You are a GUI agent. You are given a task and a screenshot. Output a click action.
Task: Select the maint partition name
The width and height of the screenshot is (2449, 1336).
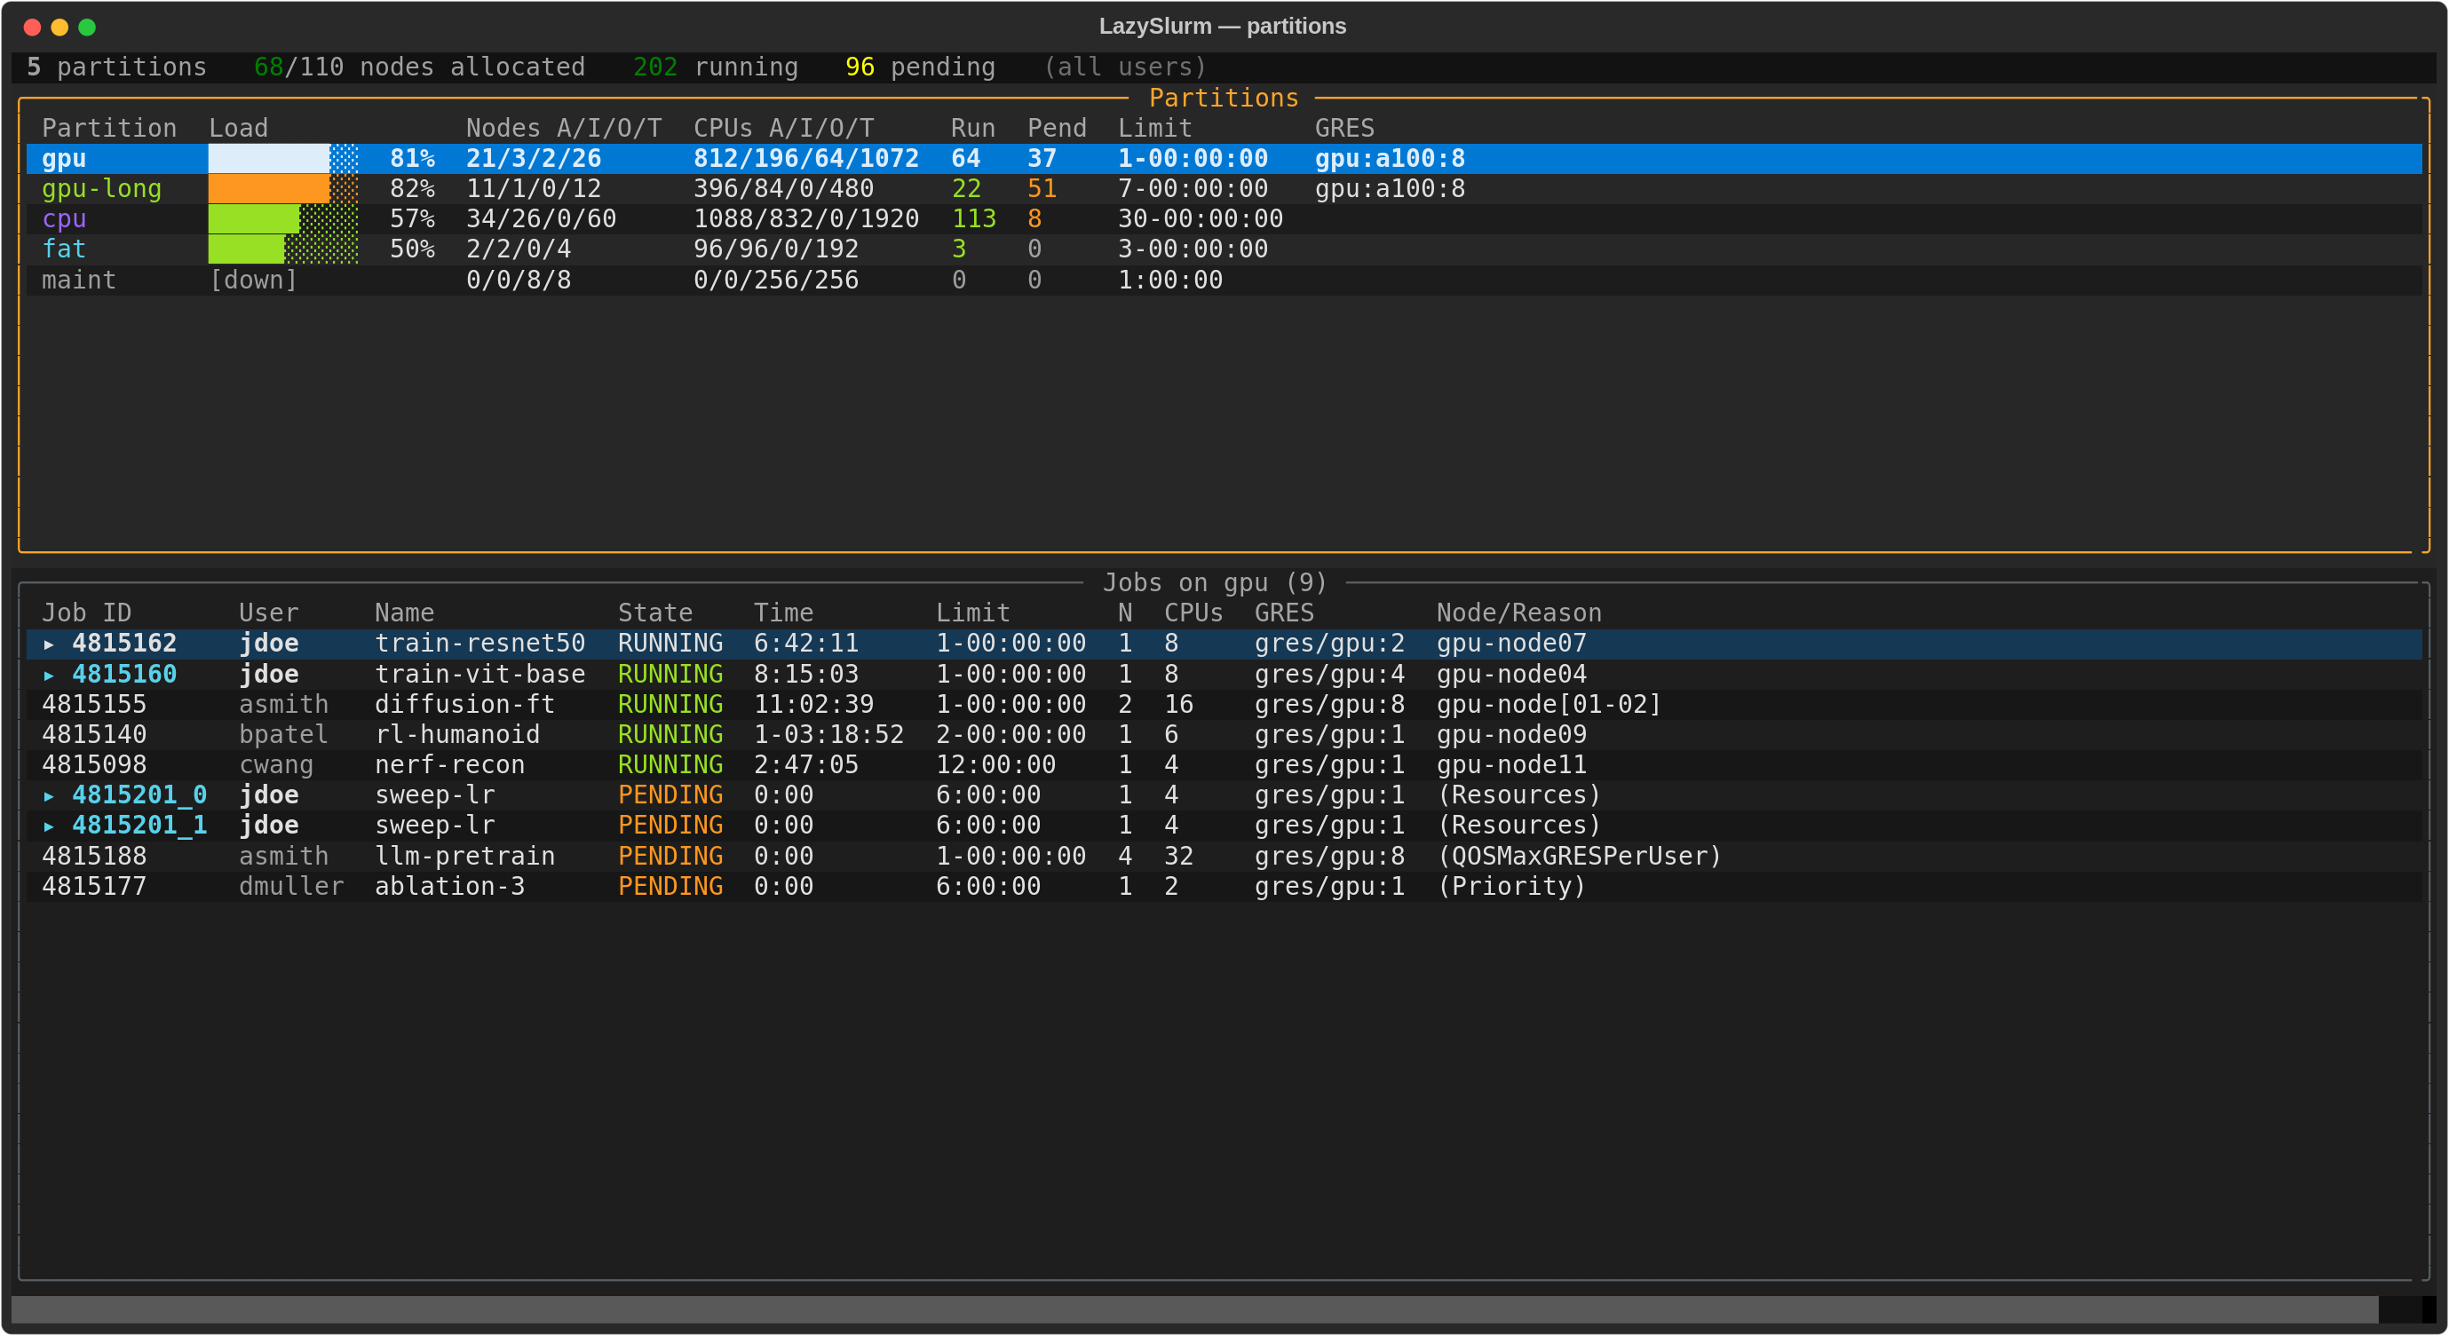pos(79,281)
